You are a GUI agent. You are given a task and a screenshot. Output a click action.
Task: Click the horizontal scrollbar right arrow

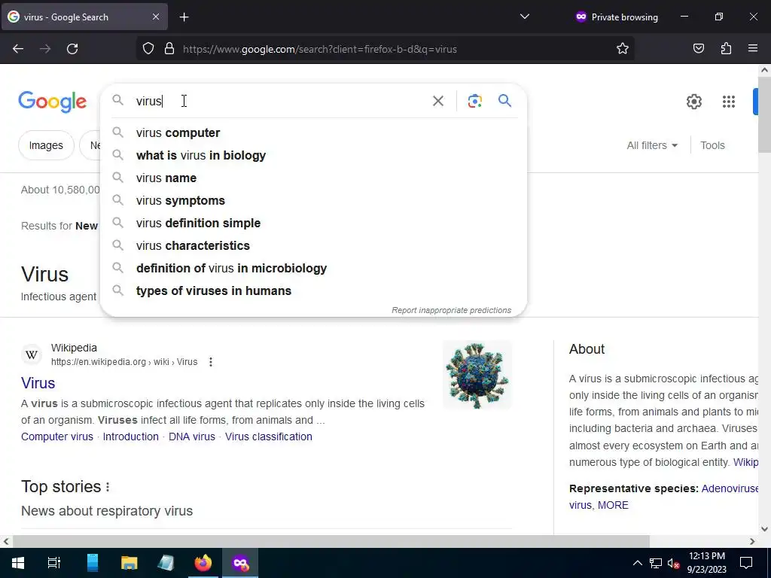coord(752,541)
